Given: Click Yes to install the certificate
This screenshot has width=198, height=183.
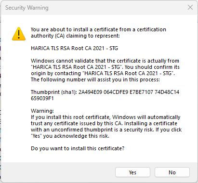Looking at the screenshot, I should [132, 172].
